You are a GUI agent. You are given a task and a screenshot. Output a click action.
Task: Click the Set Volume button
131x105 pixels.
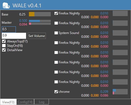37,36
